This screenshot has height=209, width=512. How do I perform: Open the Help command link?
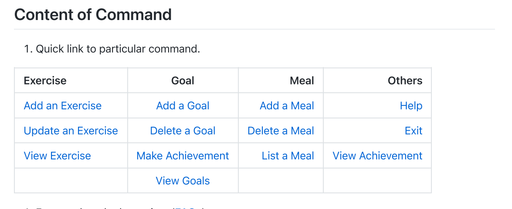pyautogui.click(x=411, y=106)
